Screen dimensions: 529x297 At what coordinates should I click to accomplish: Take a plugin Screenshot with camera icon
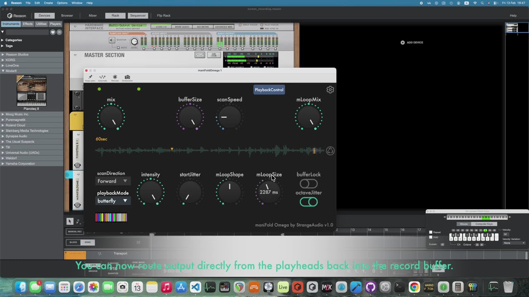[127, 77]
